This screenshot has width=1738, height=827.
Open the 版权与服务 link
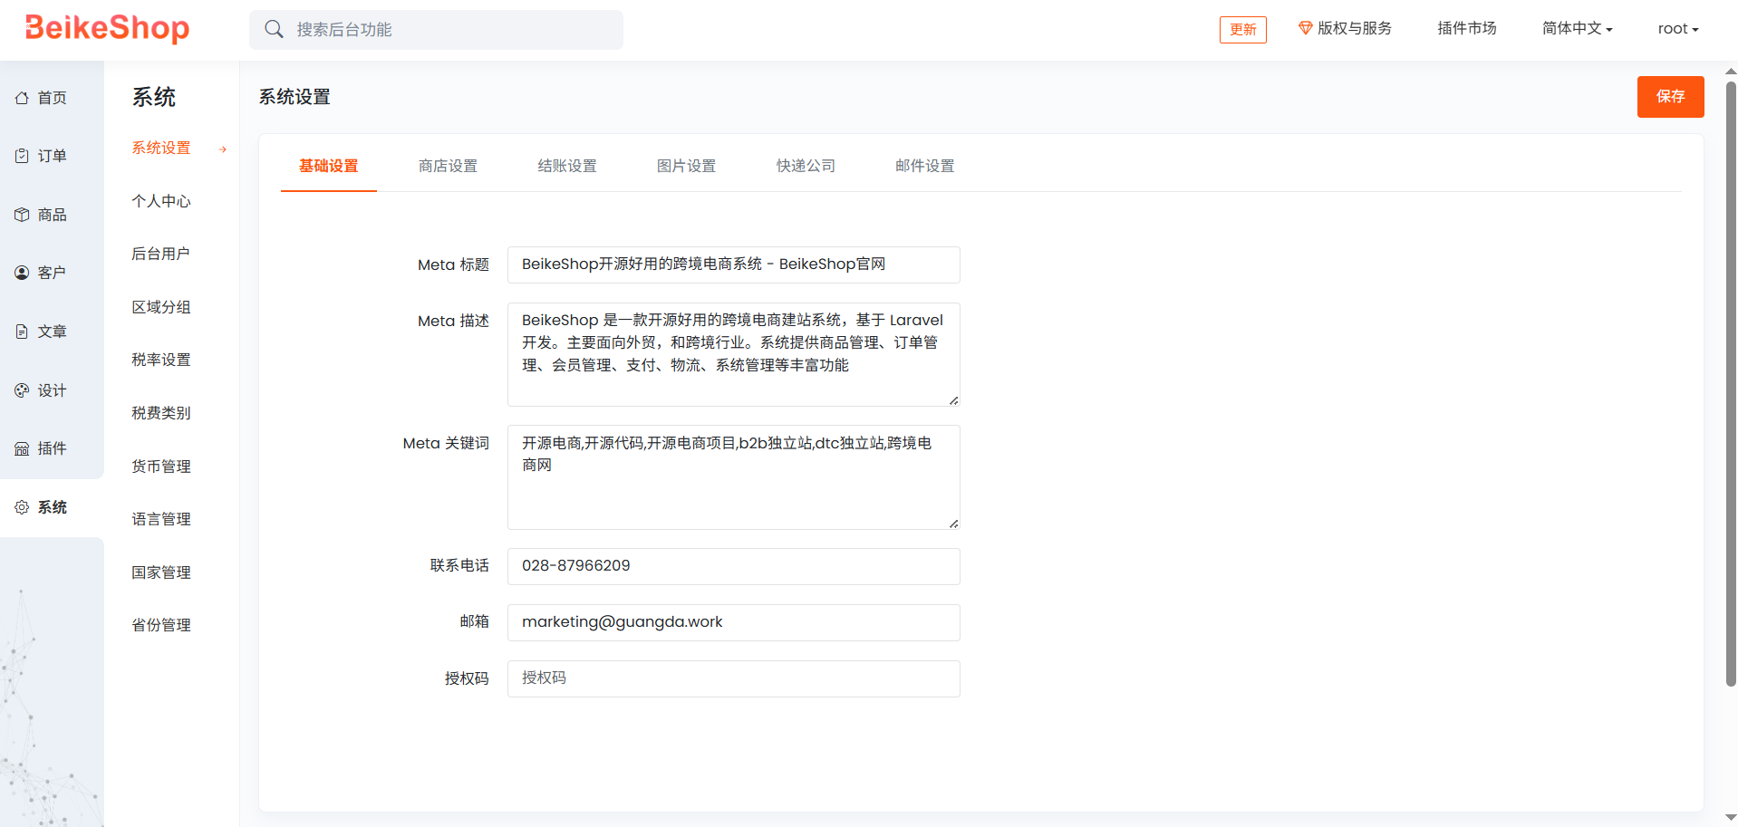(x=1346, y=28)
